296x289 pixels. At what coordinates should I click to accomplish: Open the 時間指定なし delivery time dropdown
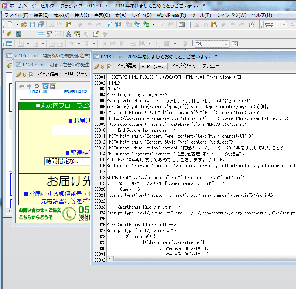click(67, 161)
